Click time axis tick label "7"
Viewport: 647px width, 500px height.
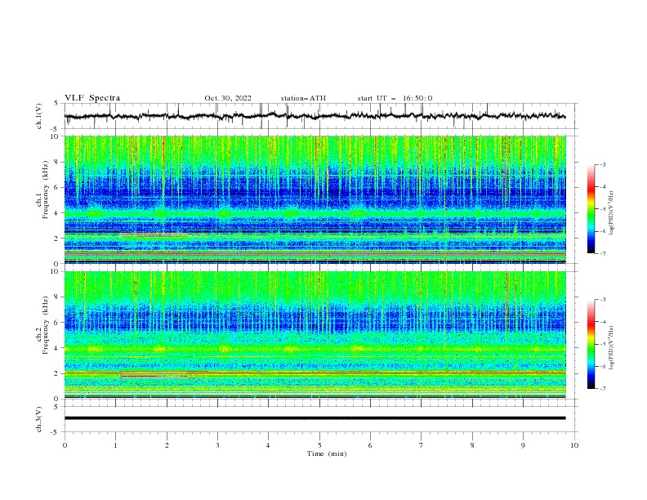pos(422,445)
